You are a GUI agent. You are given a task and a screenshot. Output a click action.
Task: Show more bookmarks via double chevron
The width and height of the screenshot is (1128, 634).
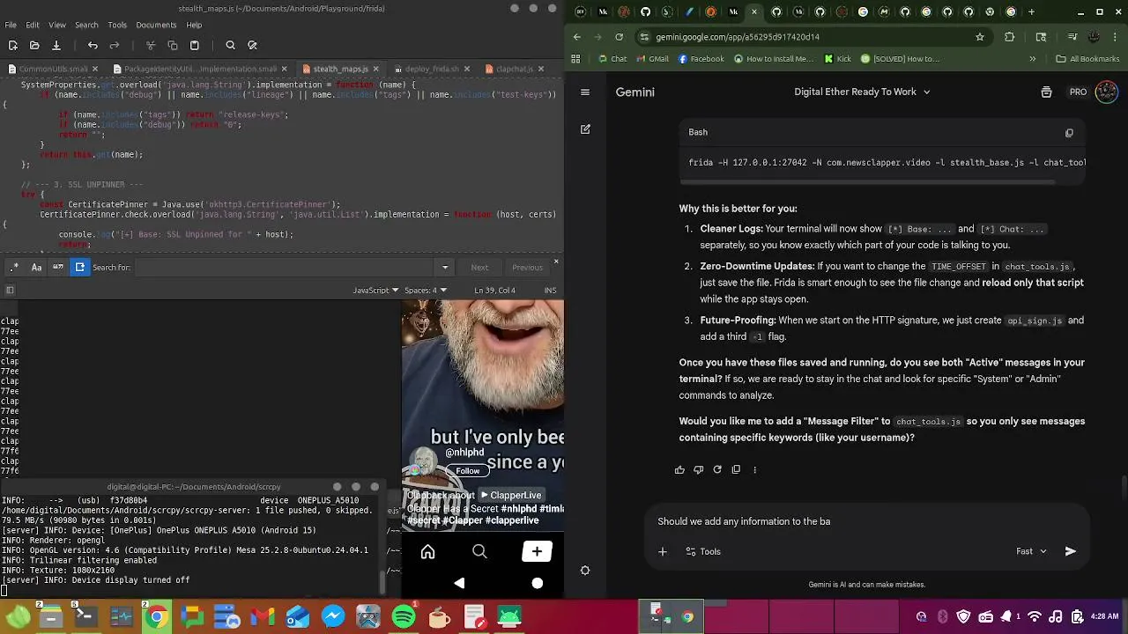pos(1033,59)
